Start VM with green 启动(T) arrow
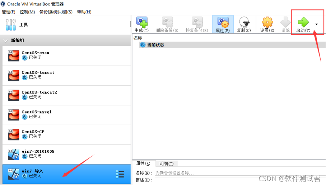 pos(303,22)
